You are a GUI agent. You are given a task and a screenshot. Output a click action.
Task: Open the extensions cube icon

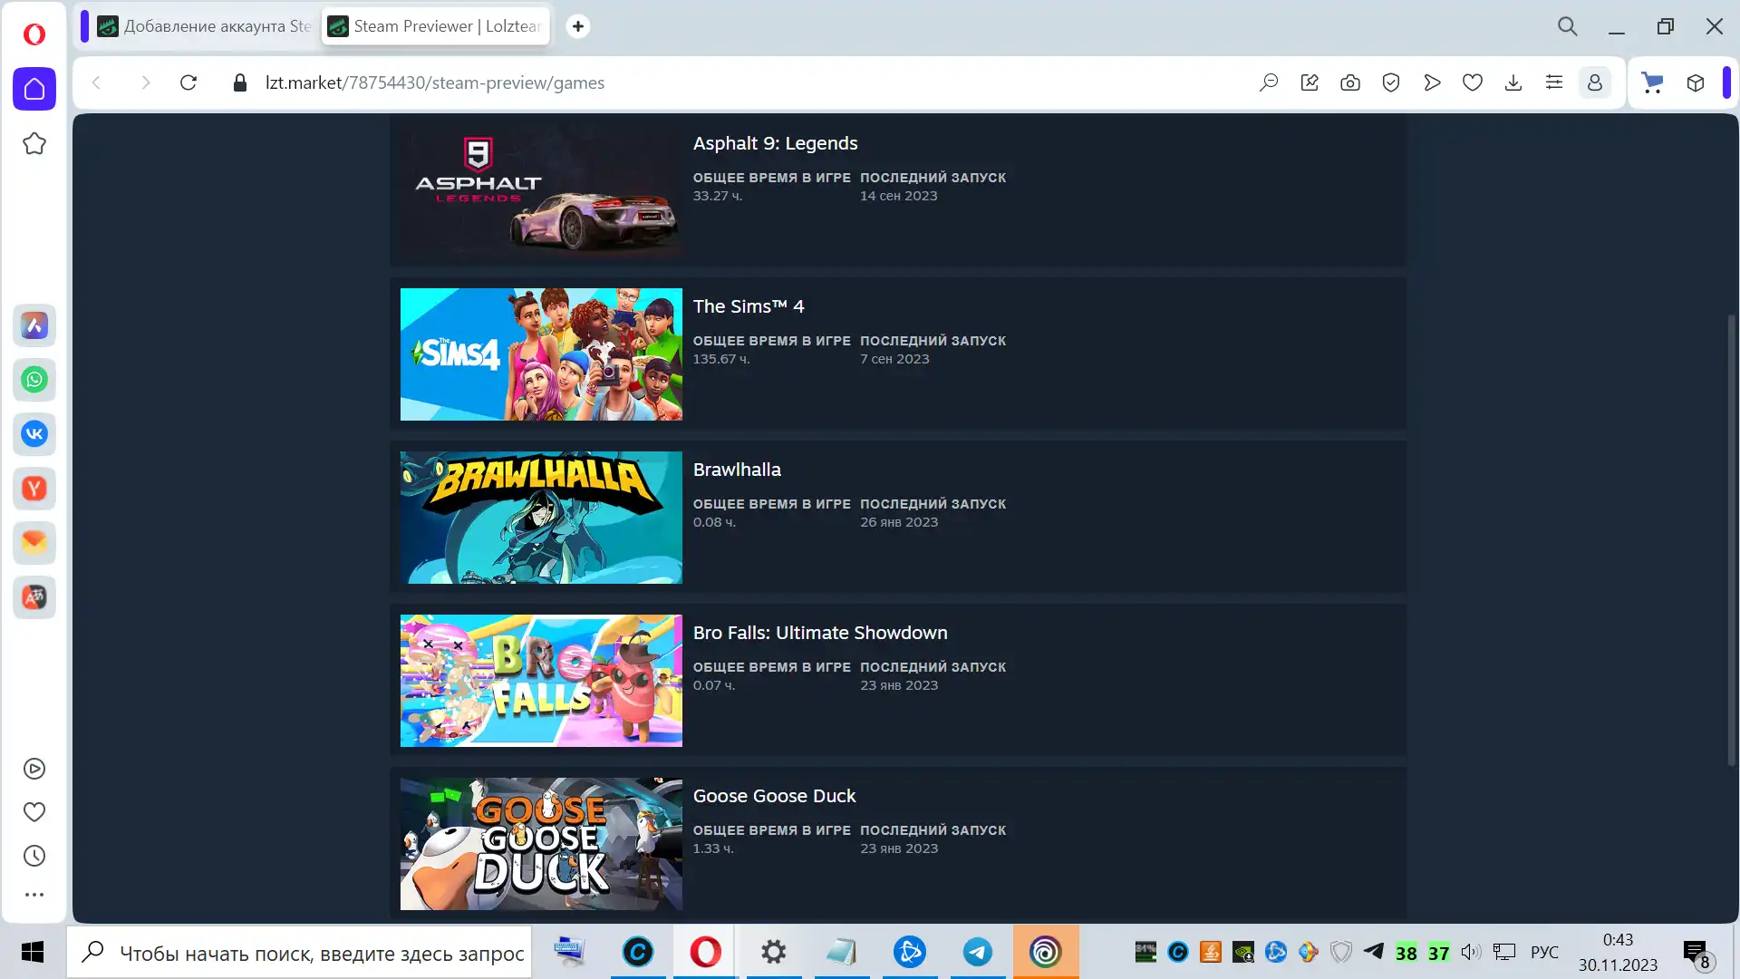tap(1696, 82)
